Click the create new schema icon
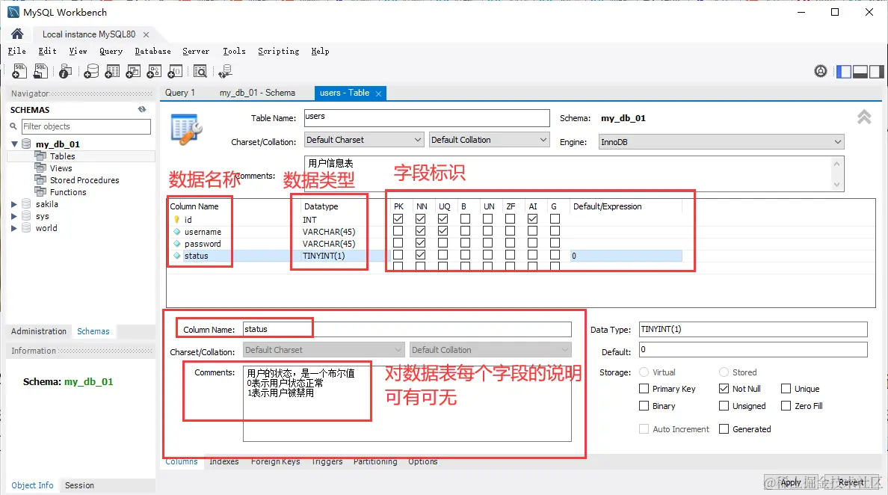Image resolution: width=888 pixels, height=495 pixels. [91, 71]
